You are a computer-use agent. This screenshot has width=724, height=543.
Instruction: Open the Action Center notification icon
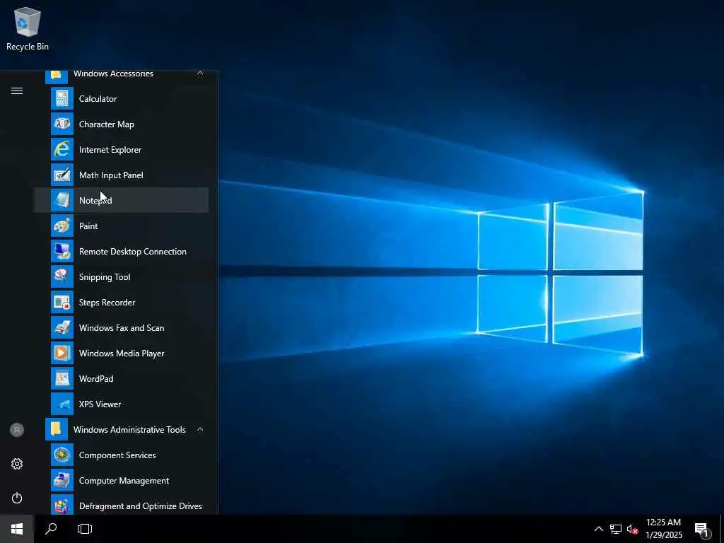tap(701, 529)
